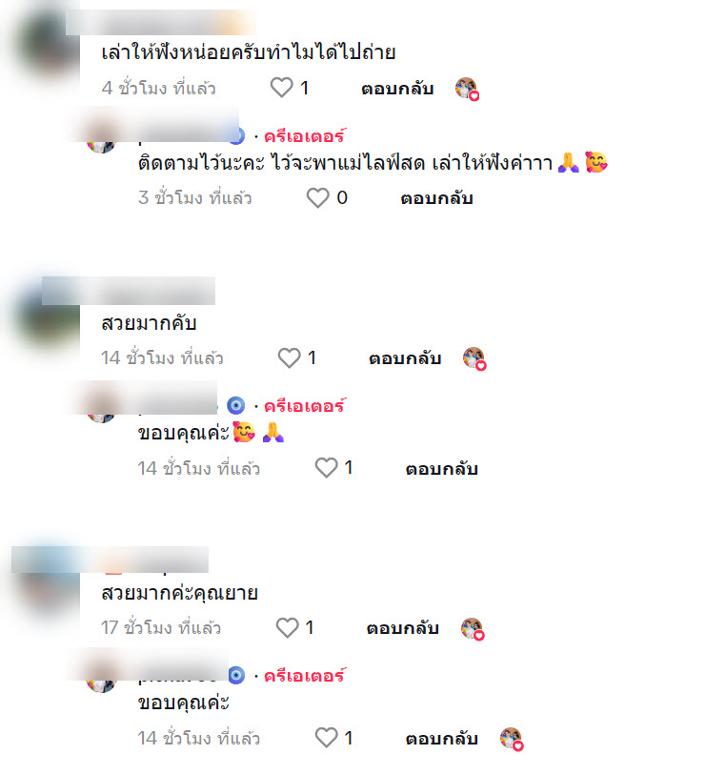
Task: Open avatar of 'สวยมากค่ะคุณยาย' commenter
Action: (47, 585)
